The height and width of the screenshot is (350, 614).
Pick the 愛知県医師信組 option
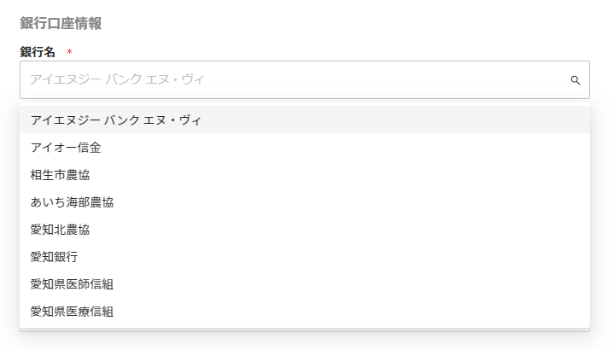pos(72,284)
